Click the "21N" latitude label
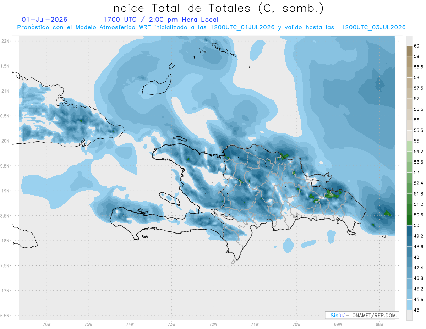Viewport: 426px width, 329px height. [6, 91]
